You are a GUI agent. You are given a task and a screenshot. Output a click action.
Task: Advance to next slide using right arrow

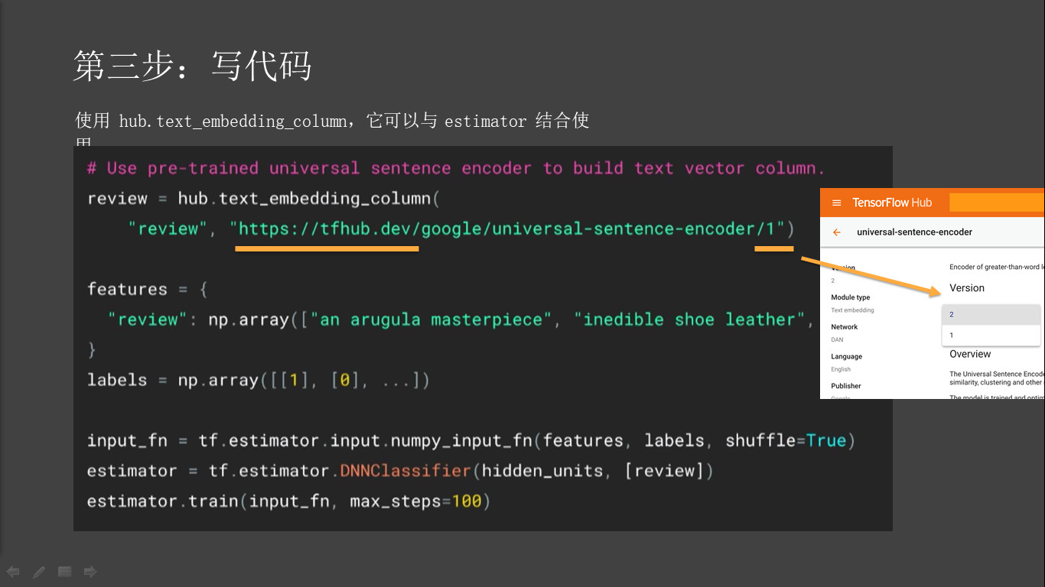tap(90, 572)
